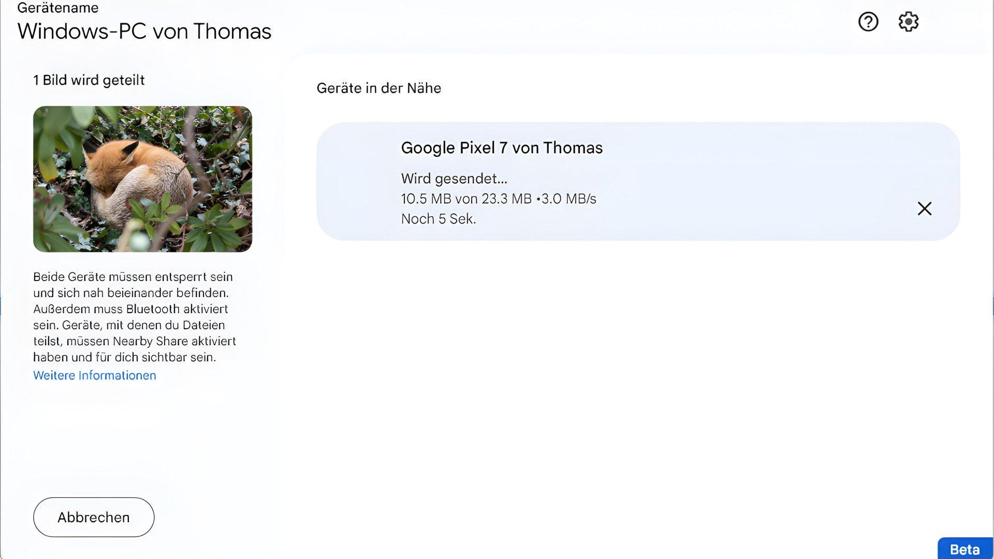This screenshot has width=994, height=559.
Task: Open the help question mark icon
Action: point(868,22)
